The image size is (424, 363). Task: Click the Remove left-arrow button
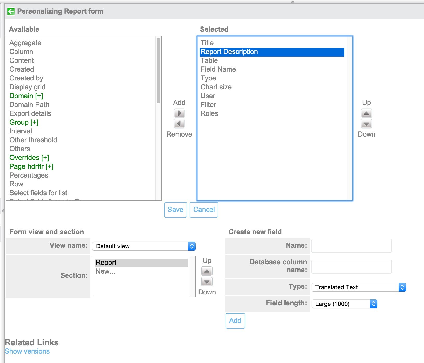click(179, 124)
